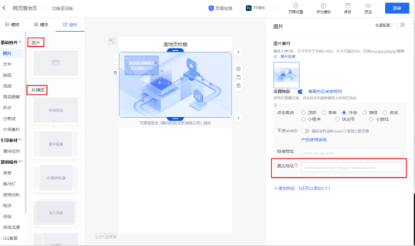Viewport: 415px width, 246px height.
Task: Select QQ客服 in the component list
Action: [10, 238]
